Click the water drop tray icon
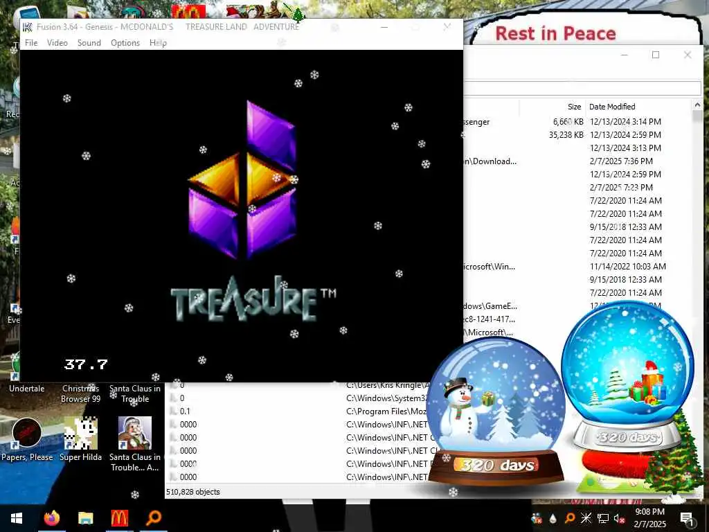Image resolution: width=709 pixels, height=532 pixels. pos(553,518)
